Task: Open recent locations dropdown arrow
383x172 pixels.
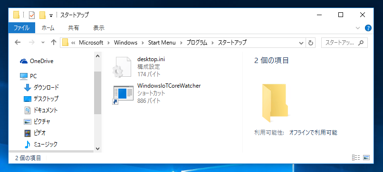Action: point(43,43)
